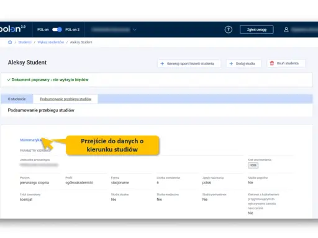The width and height of the screenshot is (318, 238).
Task: Open the help question mark icon
Action: click(x=229, y=30)
